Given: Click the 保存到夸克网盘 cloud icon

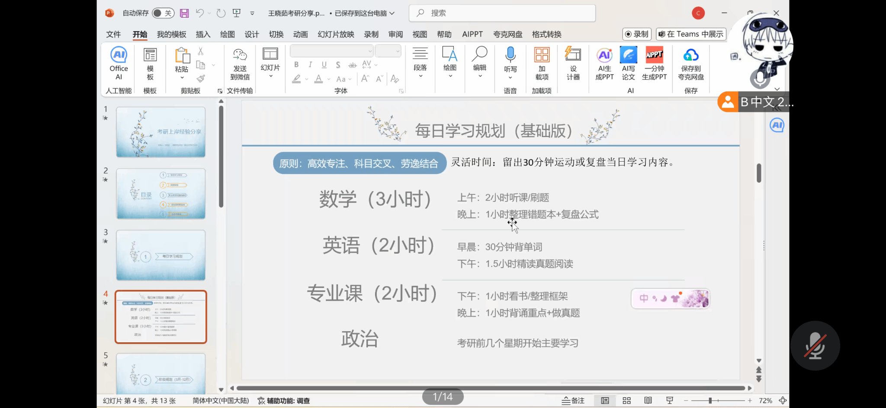Looking at the screenshot, I should click(691, 55).
